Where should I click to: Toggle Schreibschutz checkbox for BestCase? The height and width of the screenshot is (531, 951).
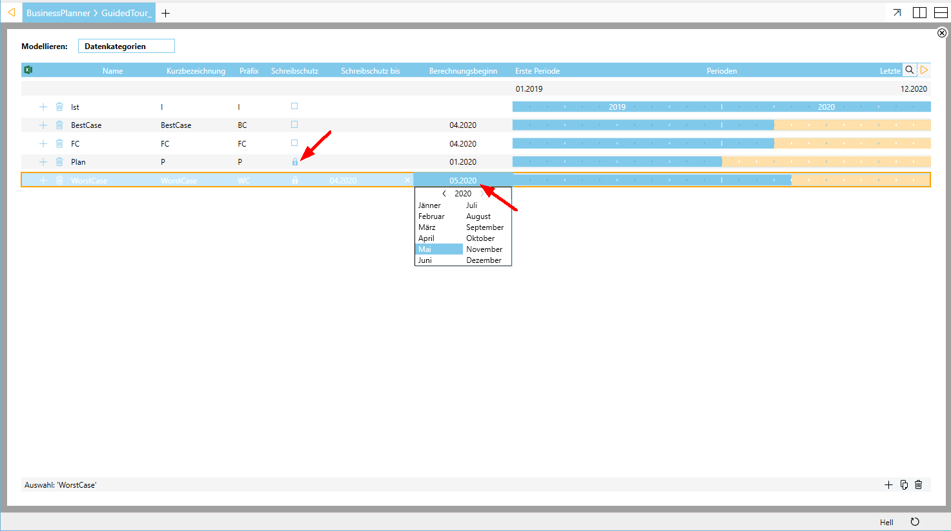[294, 124]
